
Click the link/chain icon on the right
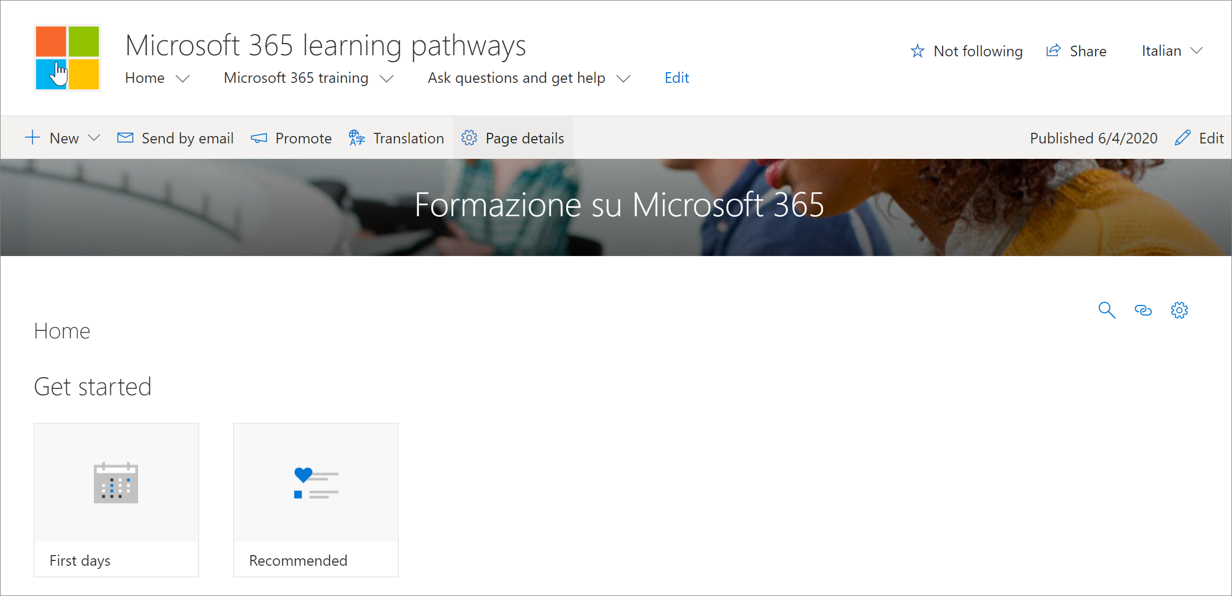click(x=1144, y=309)
